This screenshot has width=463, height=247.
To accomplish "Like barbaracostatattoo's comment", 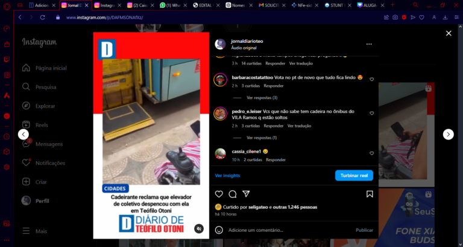I will [x=372, y=79].
